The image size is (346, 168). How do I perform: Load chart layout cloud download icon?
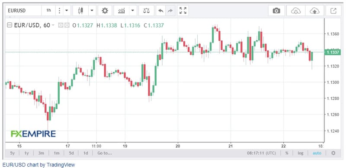tap(296, 10)
